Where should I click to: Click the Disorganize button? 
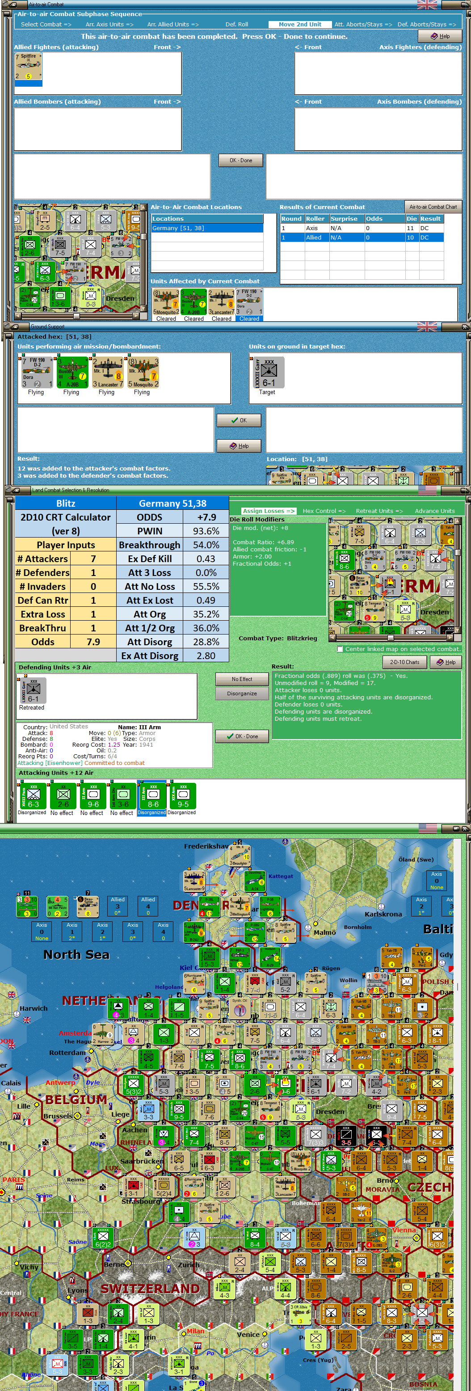(242, 693)
